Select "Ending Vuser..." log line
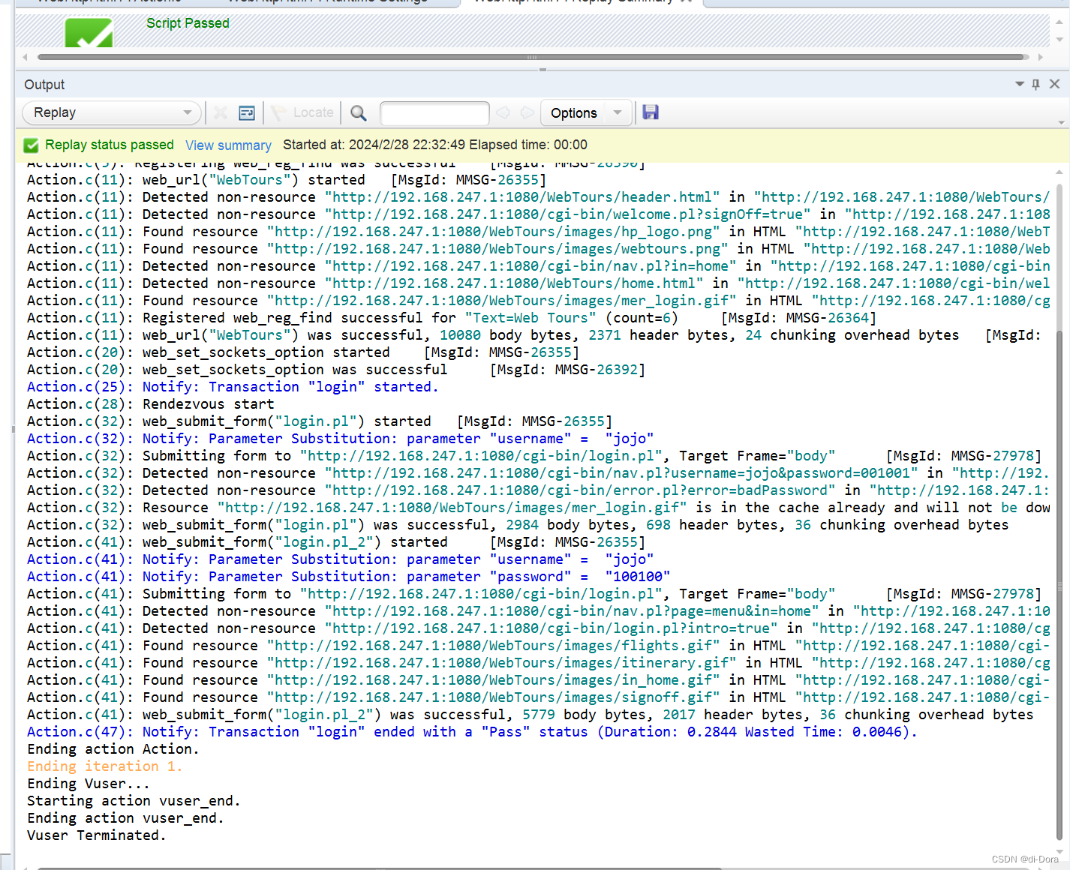The height and width of the screenshot is (870, 1070). tap(89, 784)
